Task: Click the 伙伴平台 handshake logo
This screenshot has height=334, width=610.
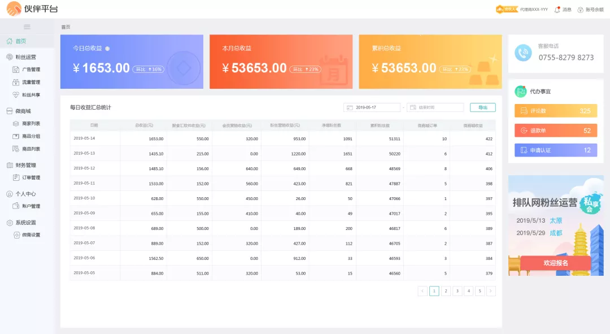Action: pos(14,9)
